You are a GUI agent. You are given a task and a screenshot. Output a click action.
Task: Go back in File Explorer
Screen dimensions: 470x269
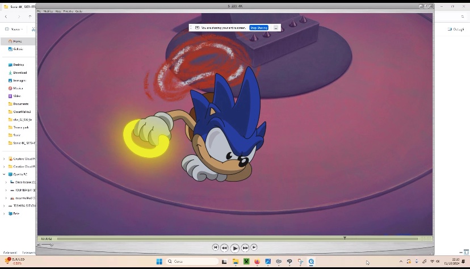6,16
